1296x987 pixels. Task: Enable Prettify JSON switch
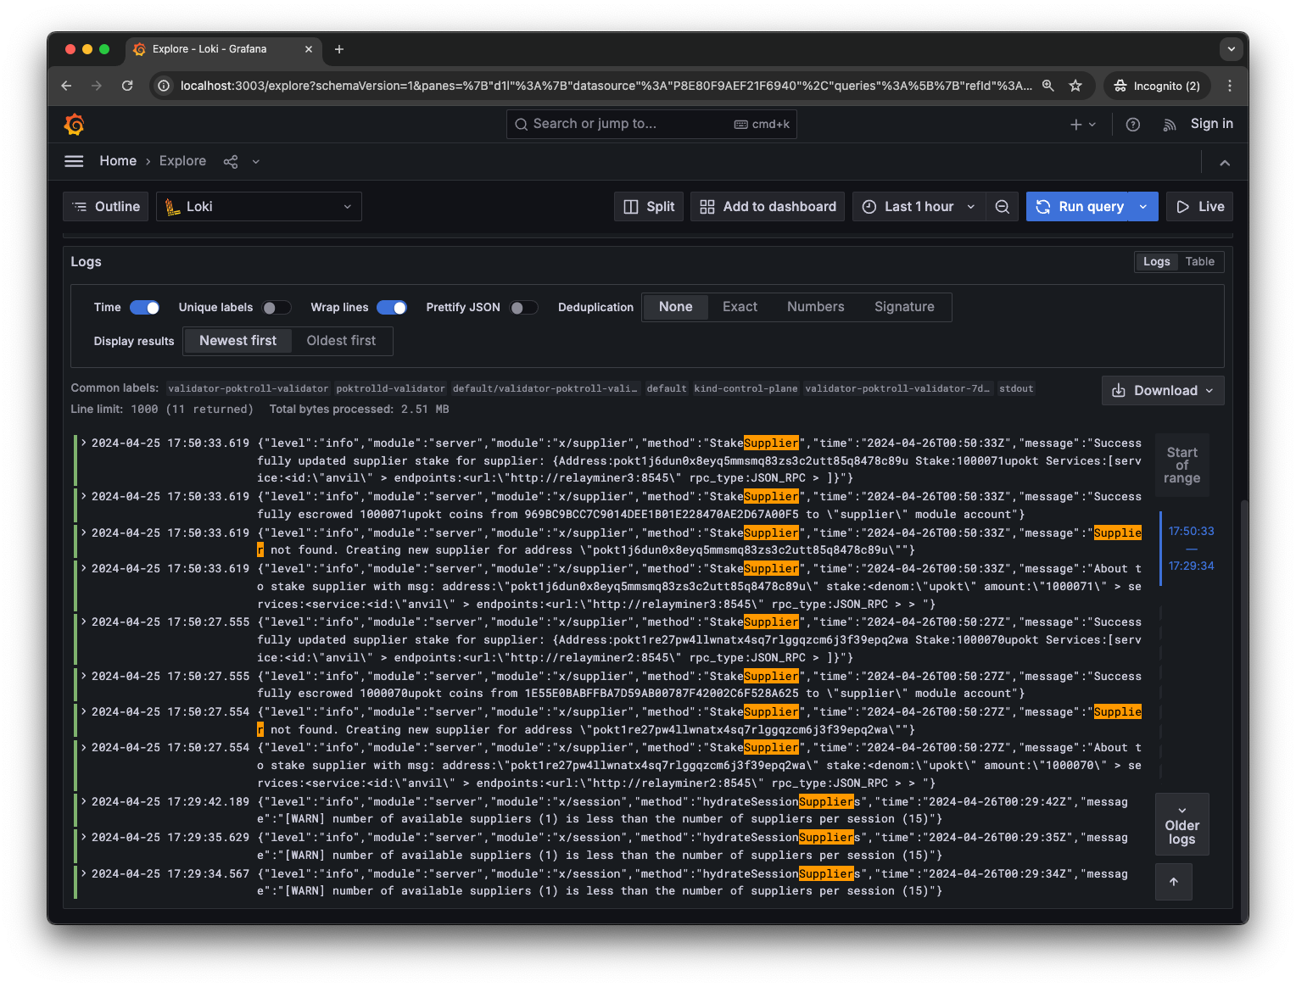523,308
